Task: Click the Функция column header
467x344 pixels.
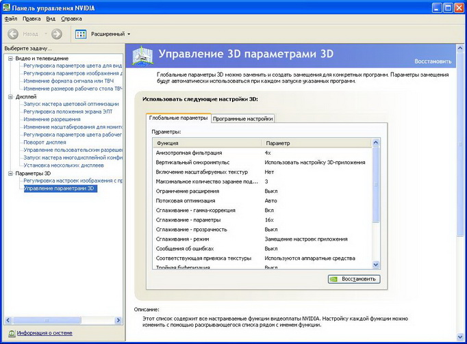Action: point(207,143)
